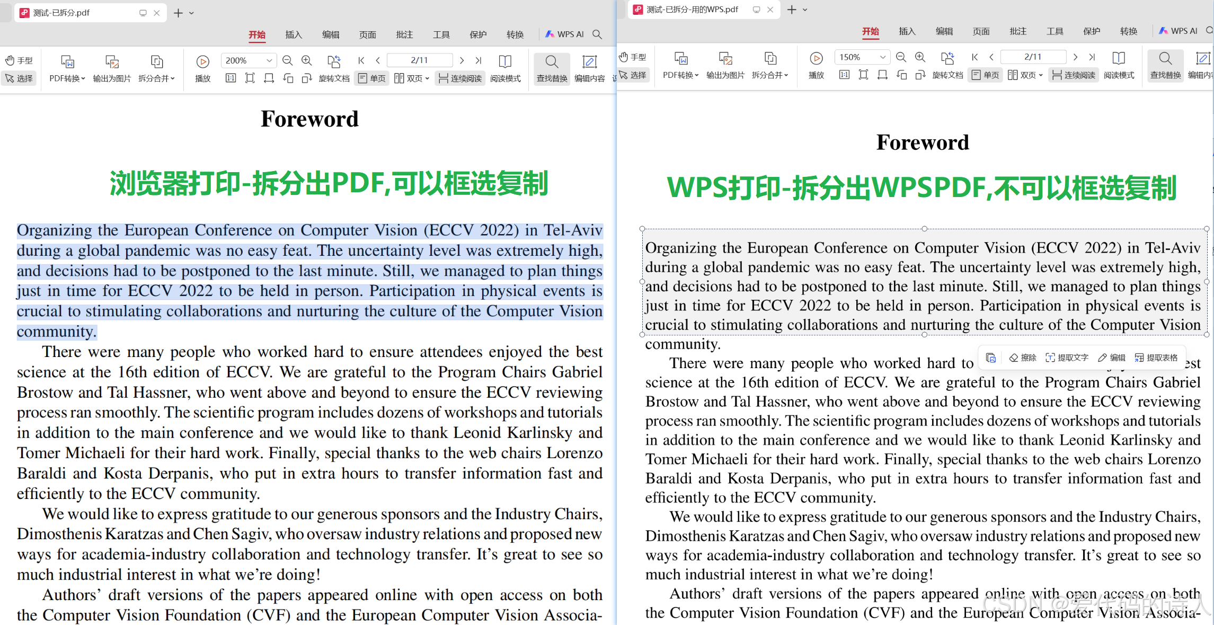Switch to the Hand tool (手型) in the left window
The height and width of the screenshot is (625, 1214).
coord(19,60)
